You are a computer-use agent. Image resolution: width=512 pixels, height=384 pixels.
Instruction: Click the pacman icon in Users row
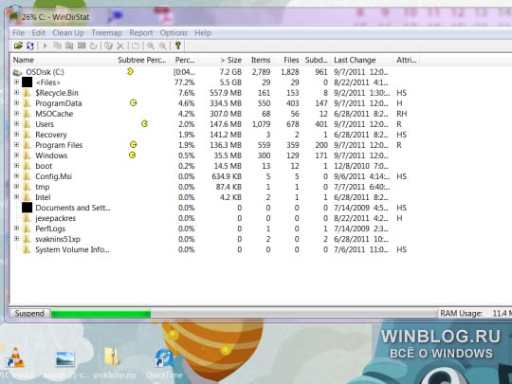coord(144,123)
